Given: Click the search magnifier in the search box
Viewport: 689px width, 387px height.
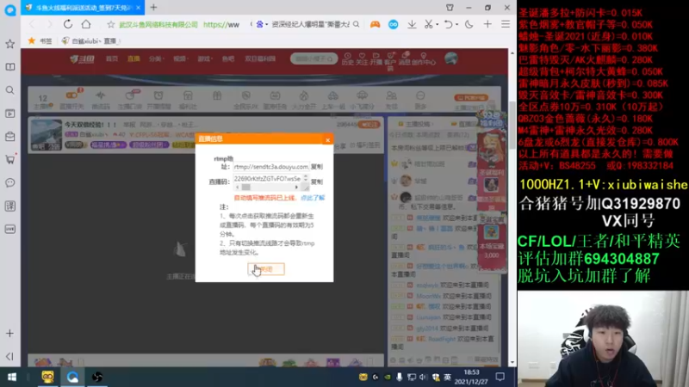Looking at the screenshot, I should pos(357,25).
